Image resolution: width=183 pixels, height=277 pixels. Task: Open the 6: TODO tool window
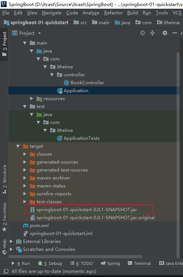pyautogui.click(x=82, y=263)
